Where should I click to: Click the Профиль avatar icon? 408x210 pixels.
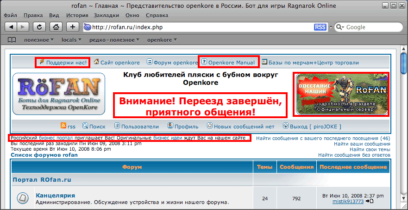tap(170, 126)
